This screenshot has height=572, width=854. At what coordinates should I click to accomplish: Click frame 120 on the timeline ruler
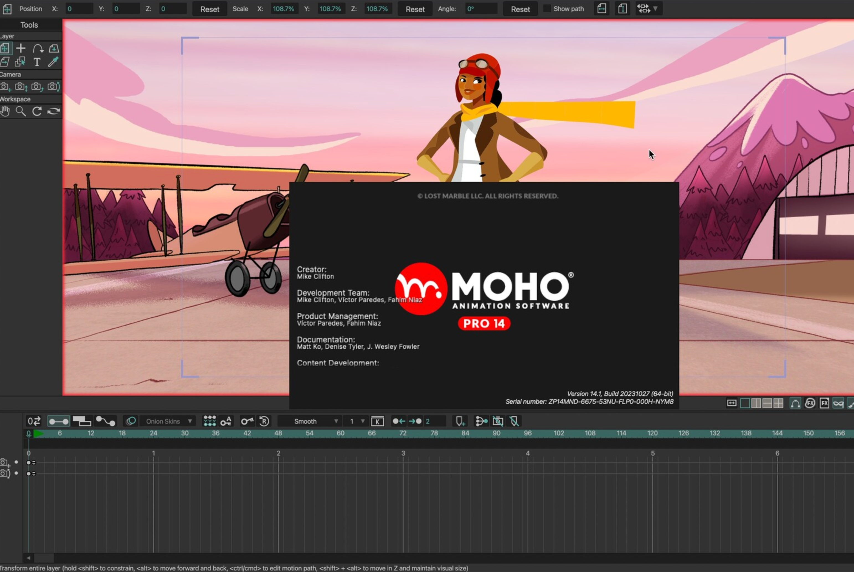pyautogui.click(x=652, y=433)
